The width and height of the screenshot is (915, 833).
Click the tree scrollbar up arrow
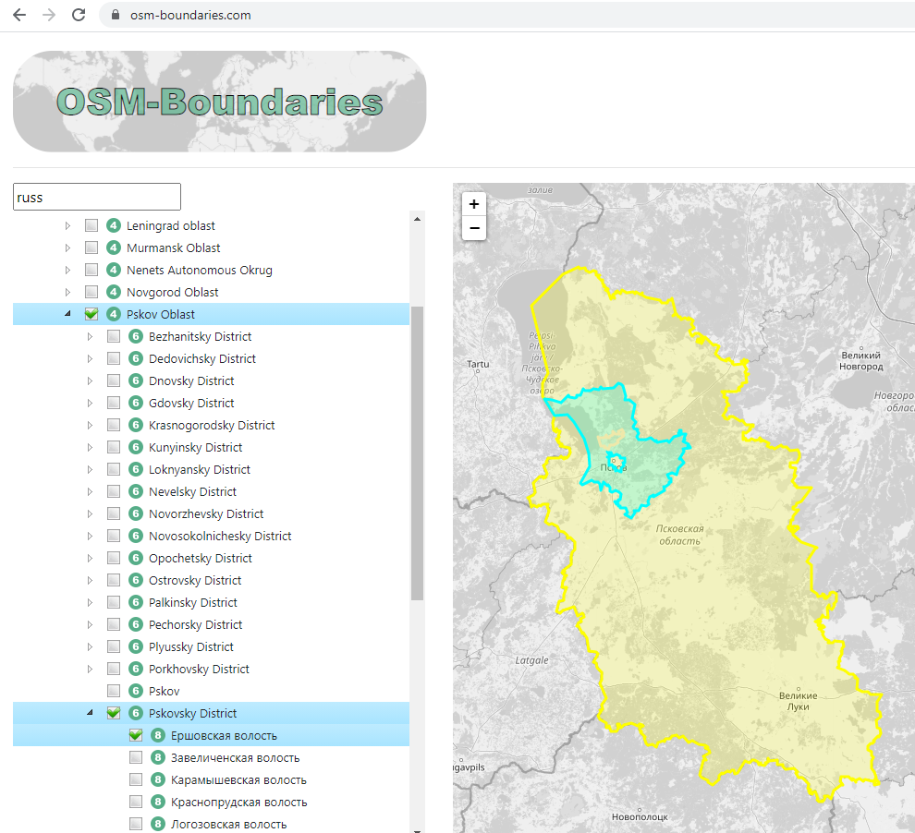[417, 219]
